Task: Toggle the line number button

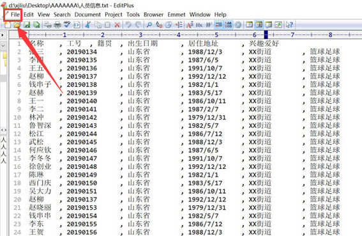Action: click(x=229, y=24)
